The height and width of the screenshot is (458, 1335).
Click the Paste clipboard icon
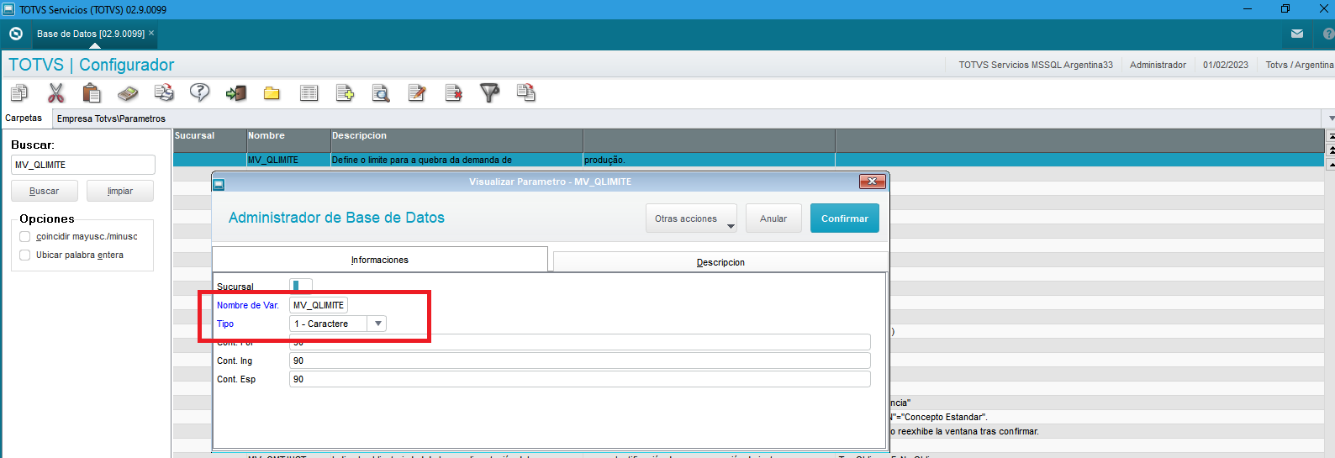[92, 92]
